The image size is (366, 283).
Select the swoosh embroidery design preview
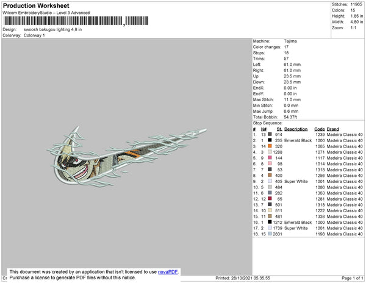126,156
